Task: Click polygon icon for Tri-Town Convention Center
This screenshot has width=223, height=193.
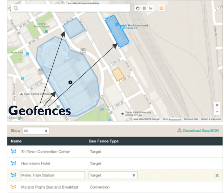Action: click(13, 151)
